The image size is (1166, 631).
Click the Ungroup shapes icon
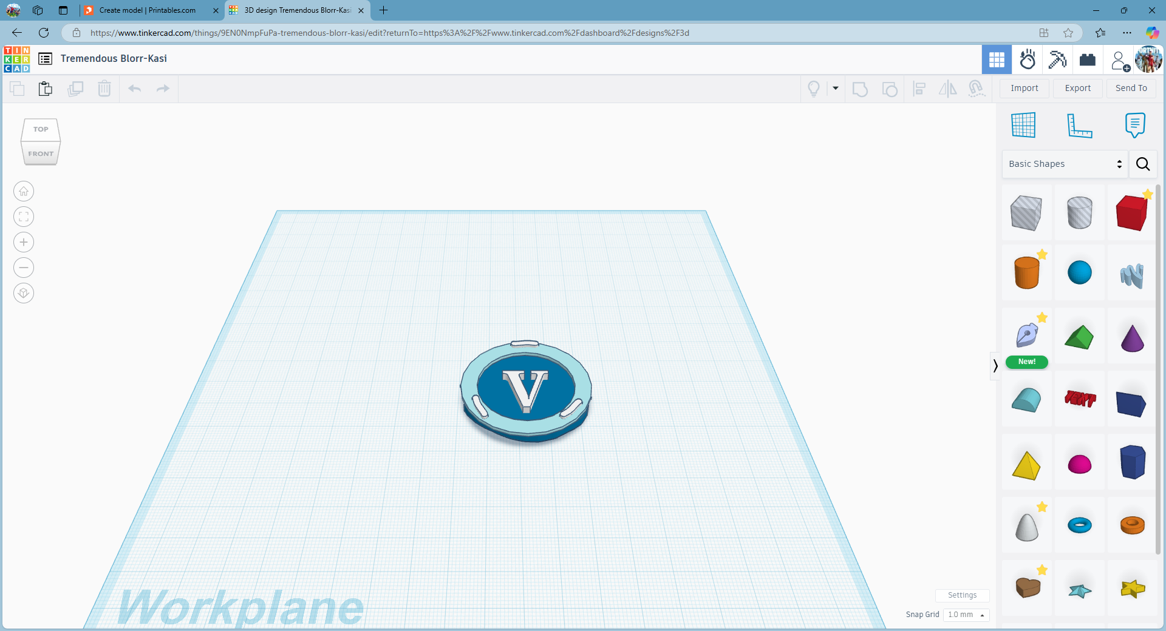coord(890,89)
